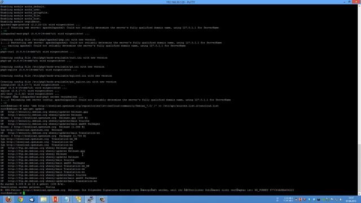Click the 'Trigger für libapache2-mod-php5' line
This screenshot has height=203, width=361.
point(42,97)
